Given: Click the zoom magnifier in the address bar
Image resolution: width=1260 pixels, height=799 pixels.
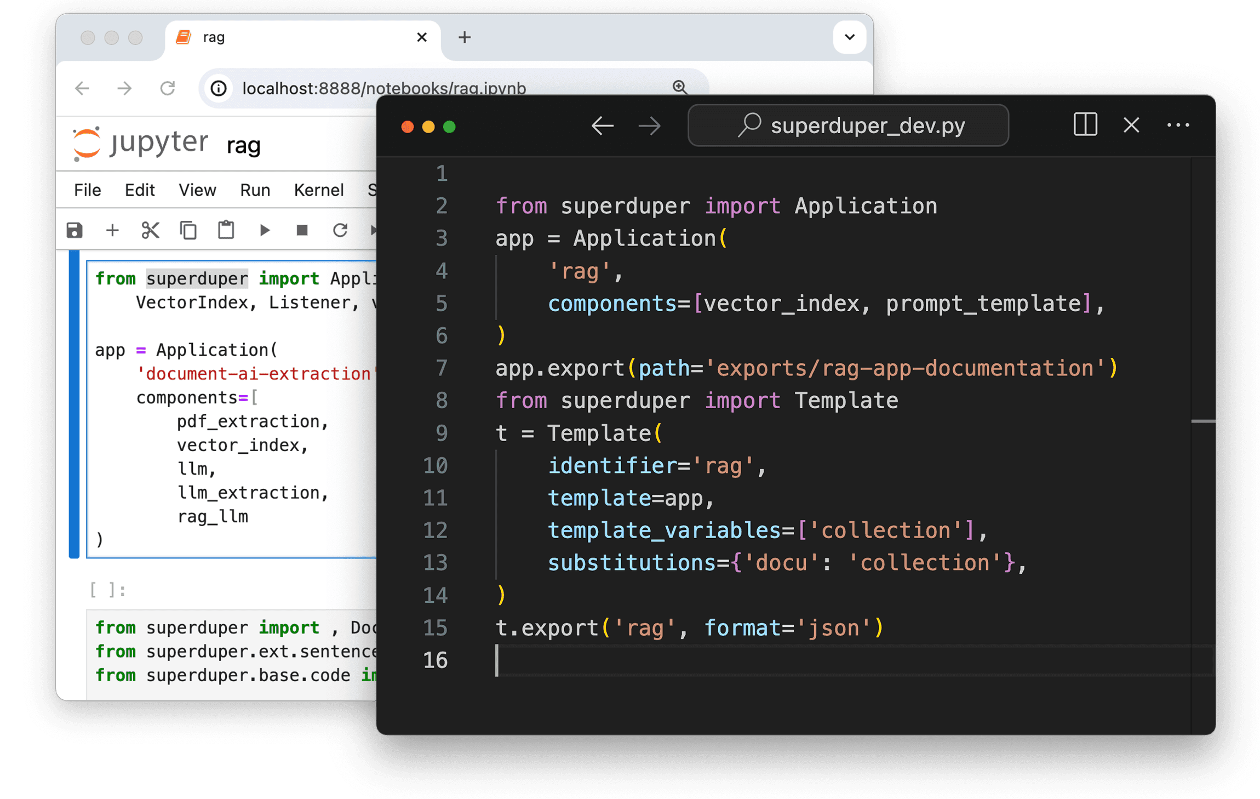Looking at the screenshot, I should click(x=680, y=87).
